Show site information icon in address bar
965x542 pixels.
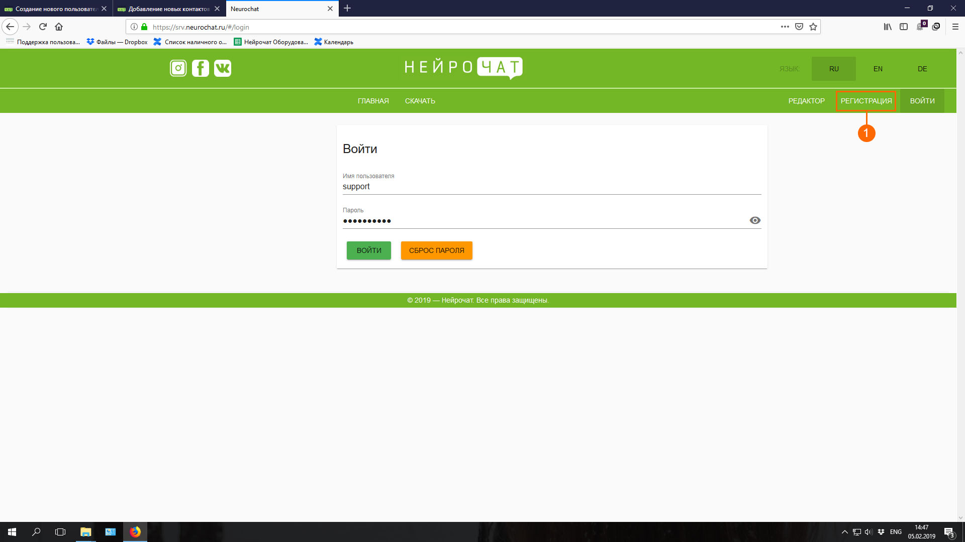tap(134, 27)
